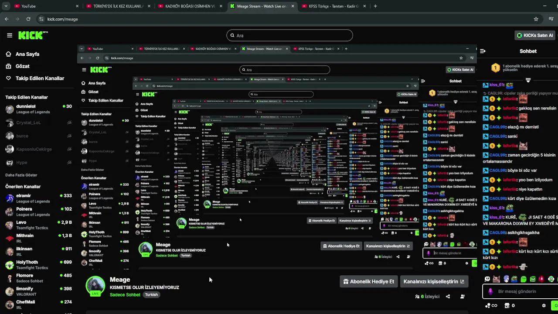Open HolyThoth recommended channel

click(38, 265)
